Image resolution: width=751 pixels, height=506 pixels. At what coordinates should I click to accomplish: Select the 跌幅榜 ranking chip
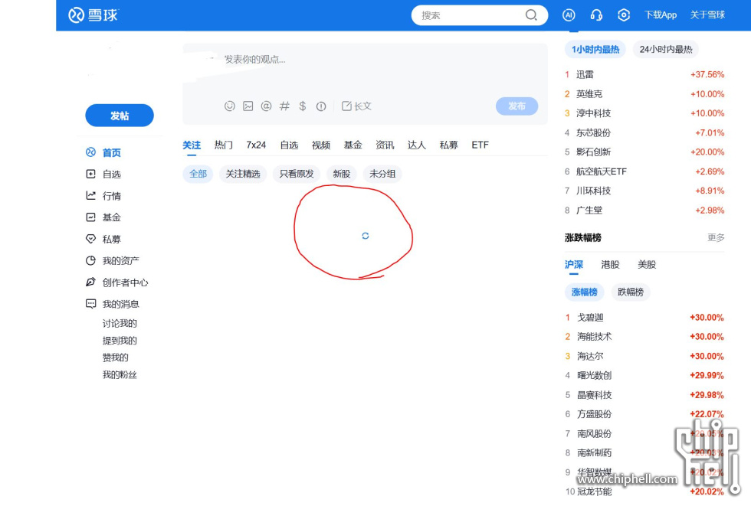point(630,292)
